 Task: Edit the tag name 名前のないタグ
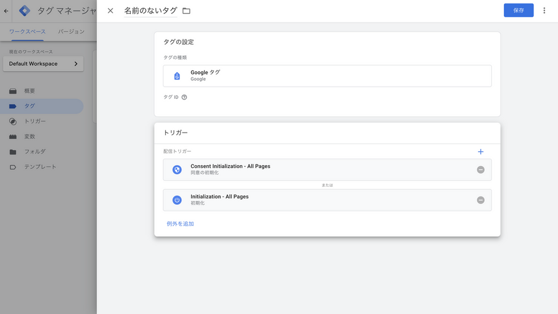[151, 10]
